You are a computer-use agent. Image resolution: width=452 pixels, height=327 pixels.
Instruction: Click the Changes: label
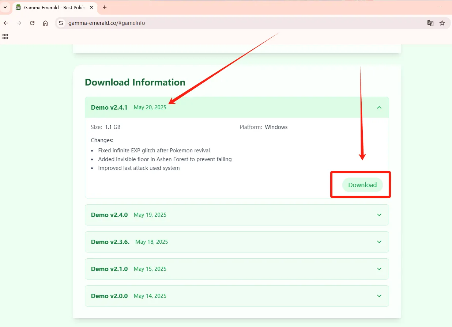(x=102, y=140)
